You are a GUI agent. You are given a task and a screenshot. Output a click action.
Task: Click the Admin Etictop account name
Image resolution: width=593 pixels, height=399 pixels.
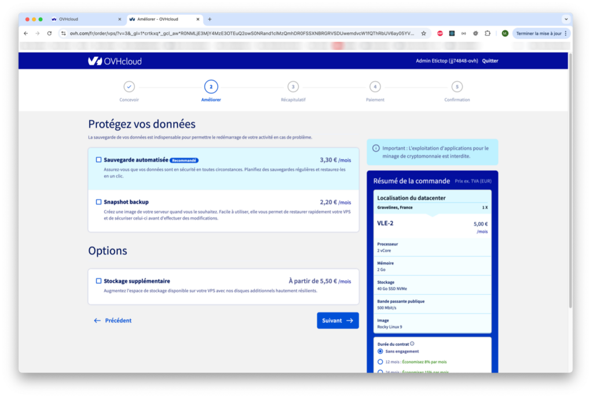click(447, 61)
